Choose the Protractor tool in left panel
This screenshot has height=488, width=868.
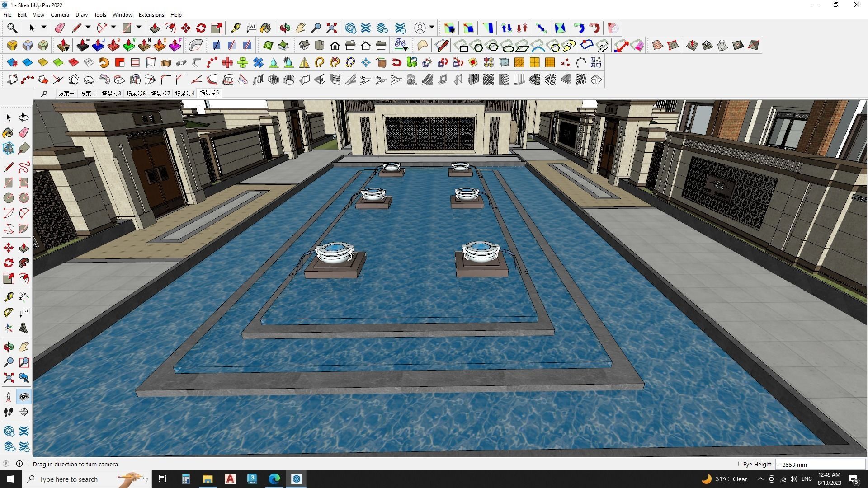[8, 312]
